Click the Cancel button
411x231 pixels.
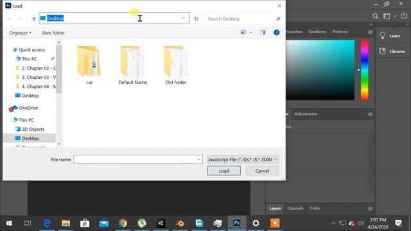point(262,171)
